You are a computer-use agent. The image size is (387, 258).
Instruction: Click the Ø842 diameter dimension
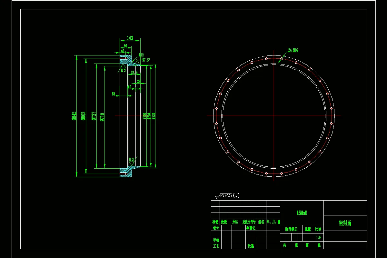tap(74, 116)
